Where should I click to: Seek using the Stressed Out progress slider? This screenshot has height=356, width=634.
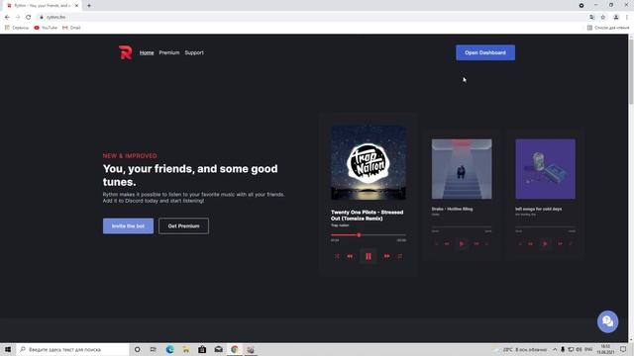[369, 235]
